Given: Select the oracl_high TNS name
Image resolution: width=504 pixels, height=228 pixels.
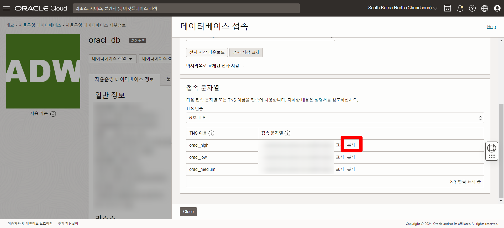Looking at the screenshot, I should (199, 145).
